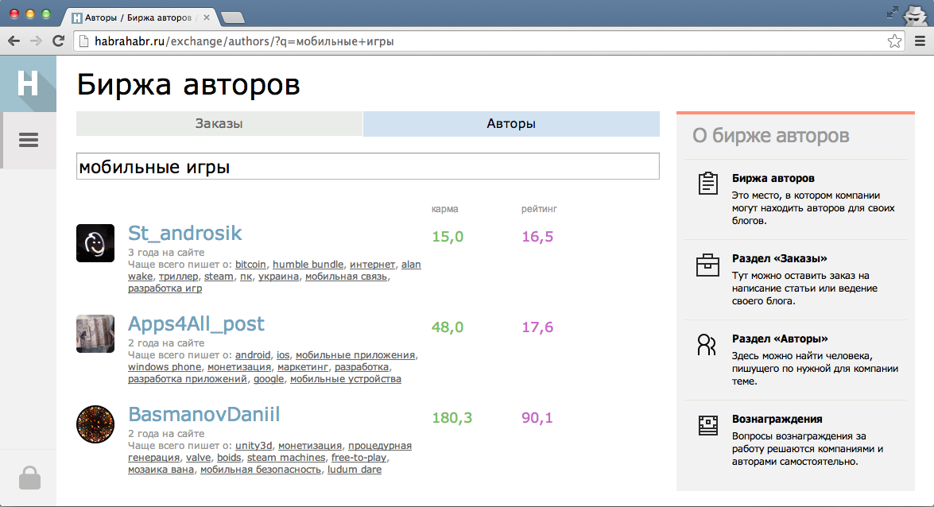Viewport: 934px width, 507px height.
Task: Select the Авторы tab
Action: tap(511, 123)
